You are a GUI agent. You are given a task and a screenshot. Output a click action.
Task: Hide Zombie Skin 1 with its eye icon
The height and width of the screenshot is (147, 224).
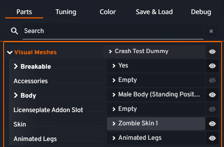click(x=212, y=124)
